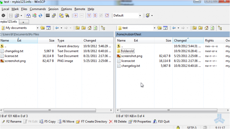Viewport: 230px width, 129px height.
Task: Click the Compare Directories icon
Action: coord(29,16)
